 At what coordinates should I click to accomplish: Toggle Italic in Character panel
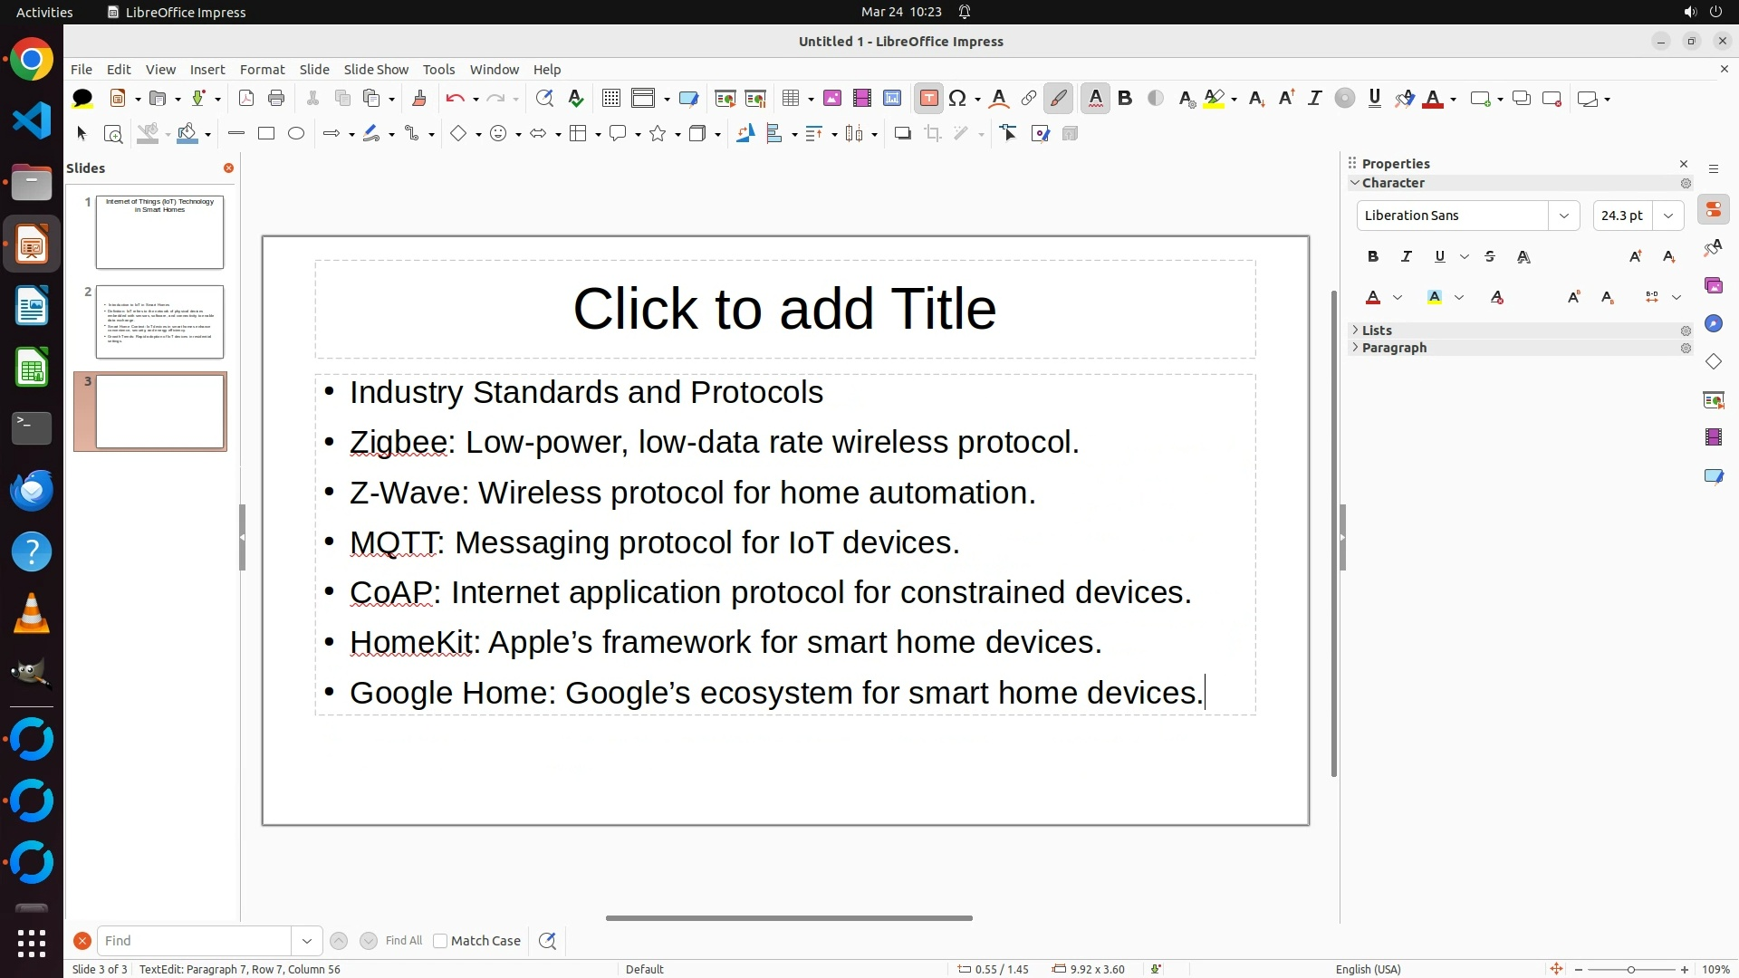coord(1407,257)
